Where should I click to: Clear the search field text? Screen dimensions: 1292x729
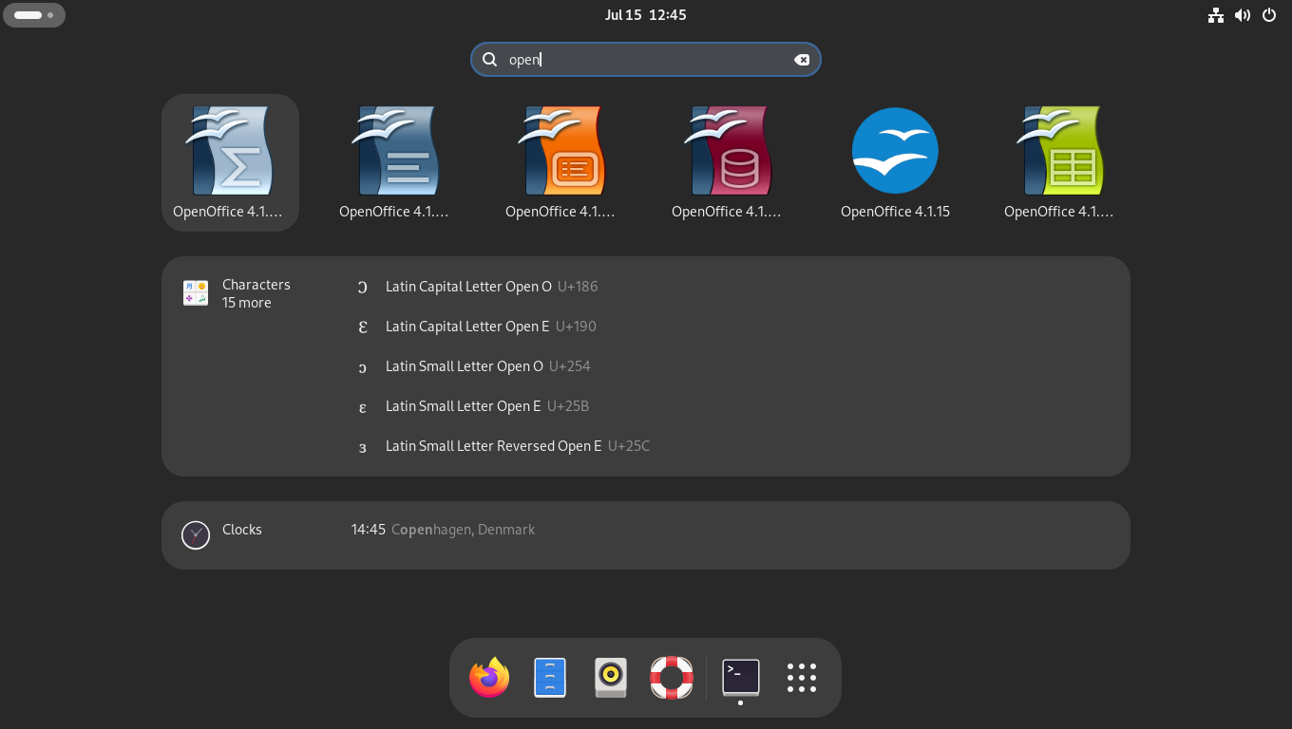(802, 60)
